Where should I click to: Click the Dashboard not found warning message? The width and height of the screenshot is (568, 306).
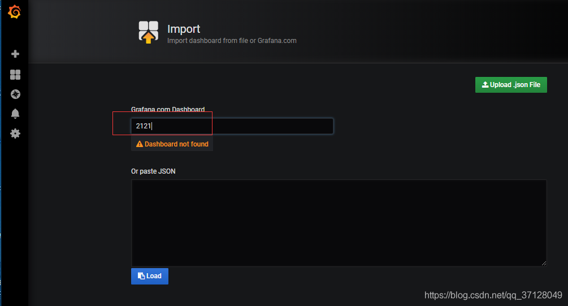[172, 144]
